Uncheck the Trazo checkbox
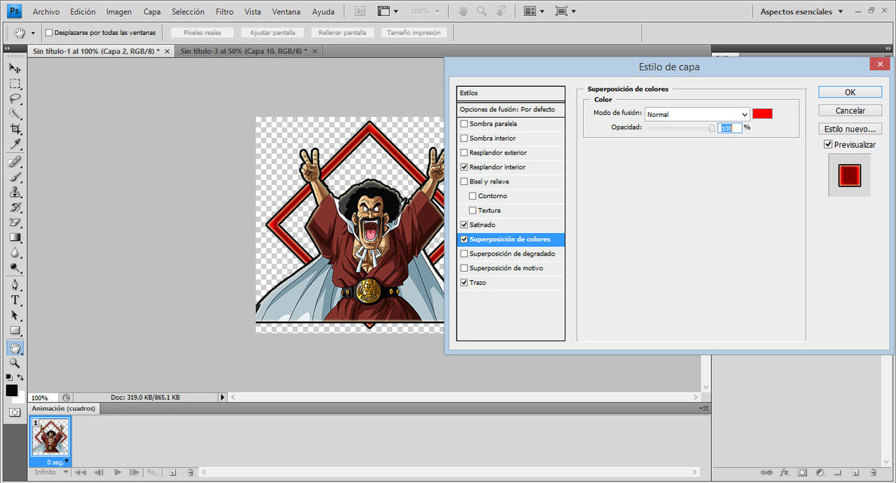The width and height of the screenshot is (896, 483). pyautogui.click(x=464, y=283)
